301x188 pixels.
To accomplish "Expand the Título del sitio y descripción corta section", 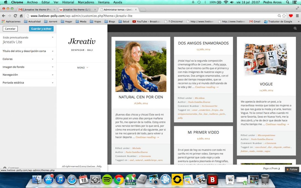I will [x=28, y=51].
